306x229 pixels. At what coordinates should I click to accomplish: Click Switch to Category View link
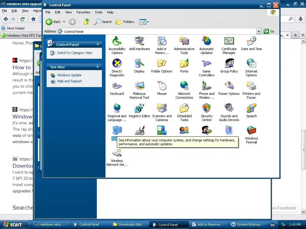click(74, 53)
